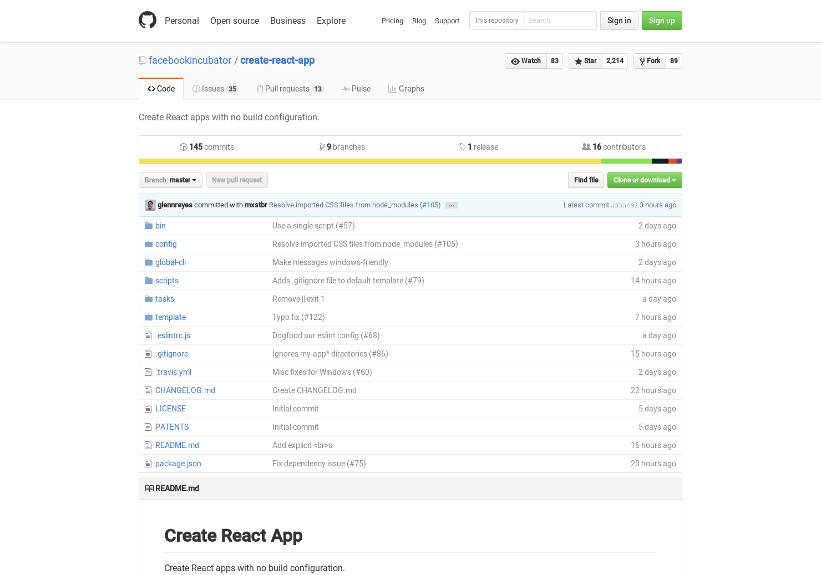Click the repository book icon beside facebookincubator

coord(141,60)
